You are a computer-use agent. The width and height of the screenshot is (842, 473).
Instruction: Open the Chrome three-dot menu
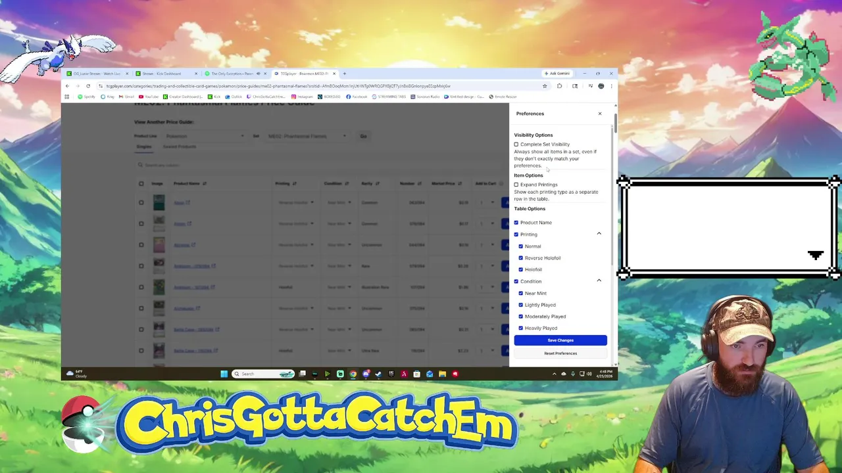[611, 86]
